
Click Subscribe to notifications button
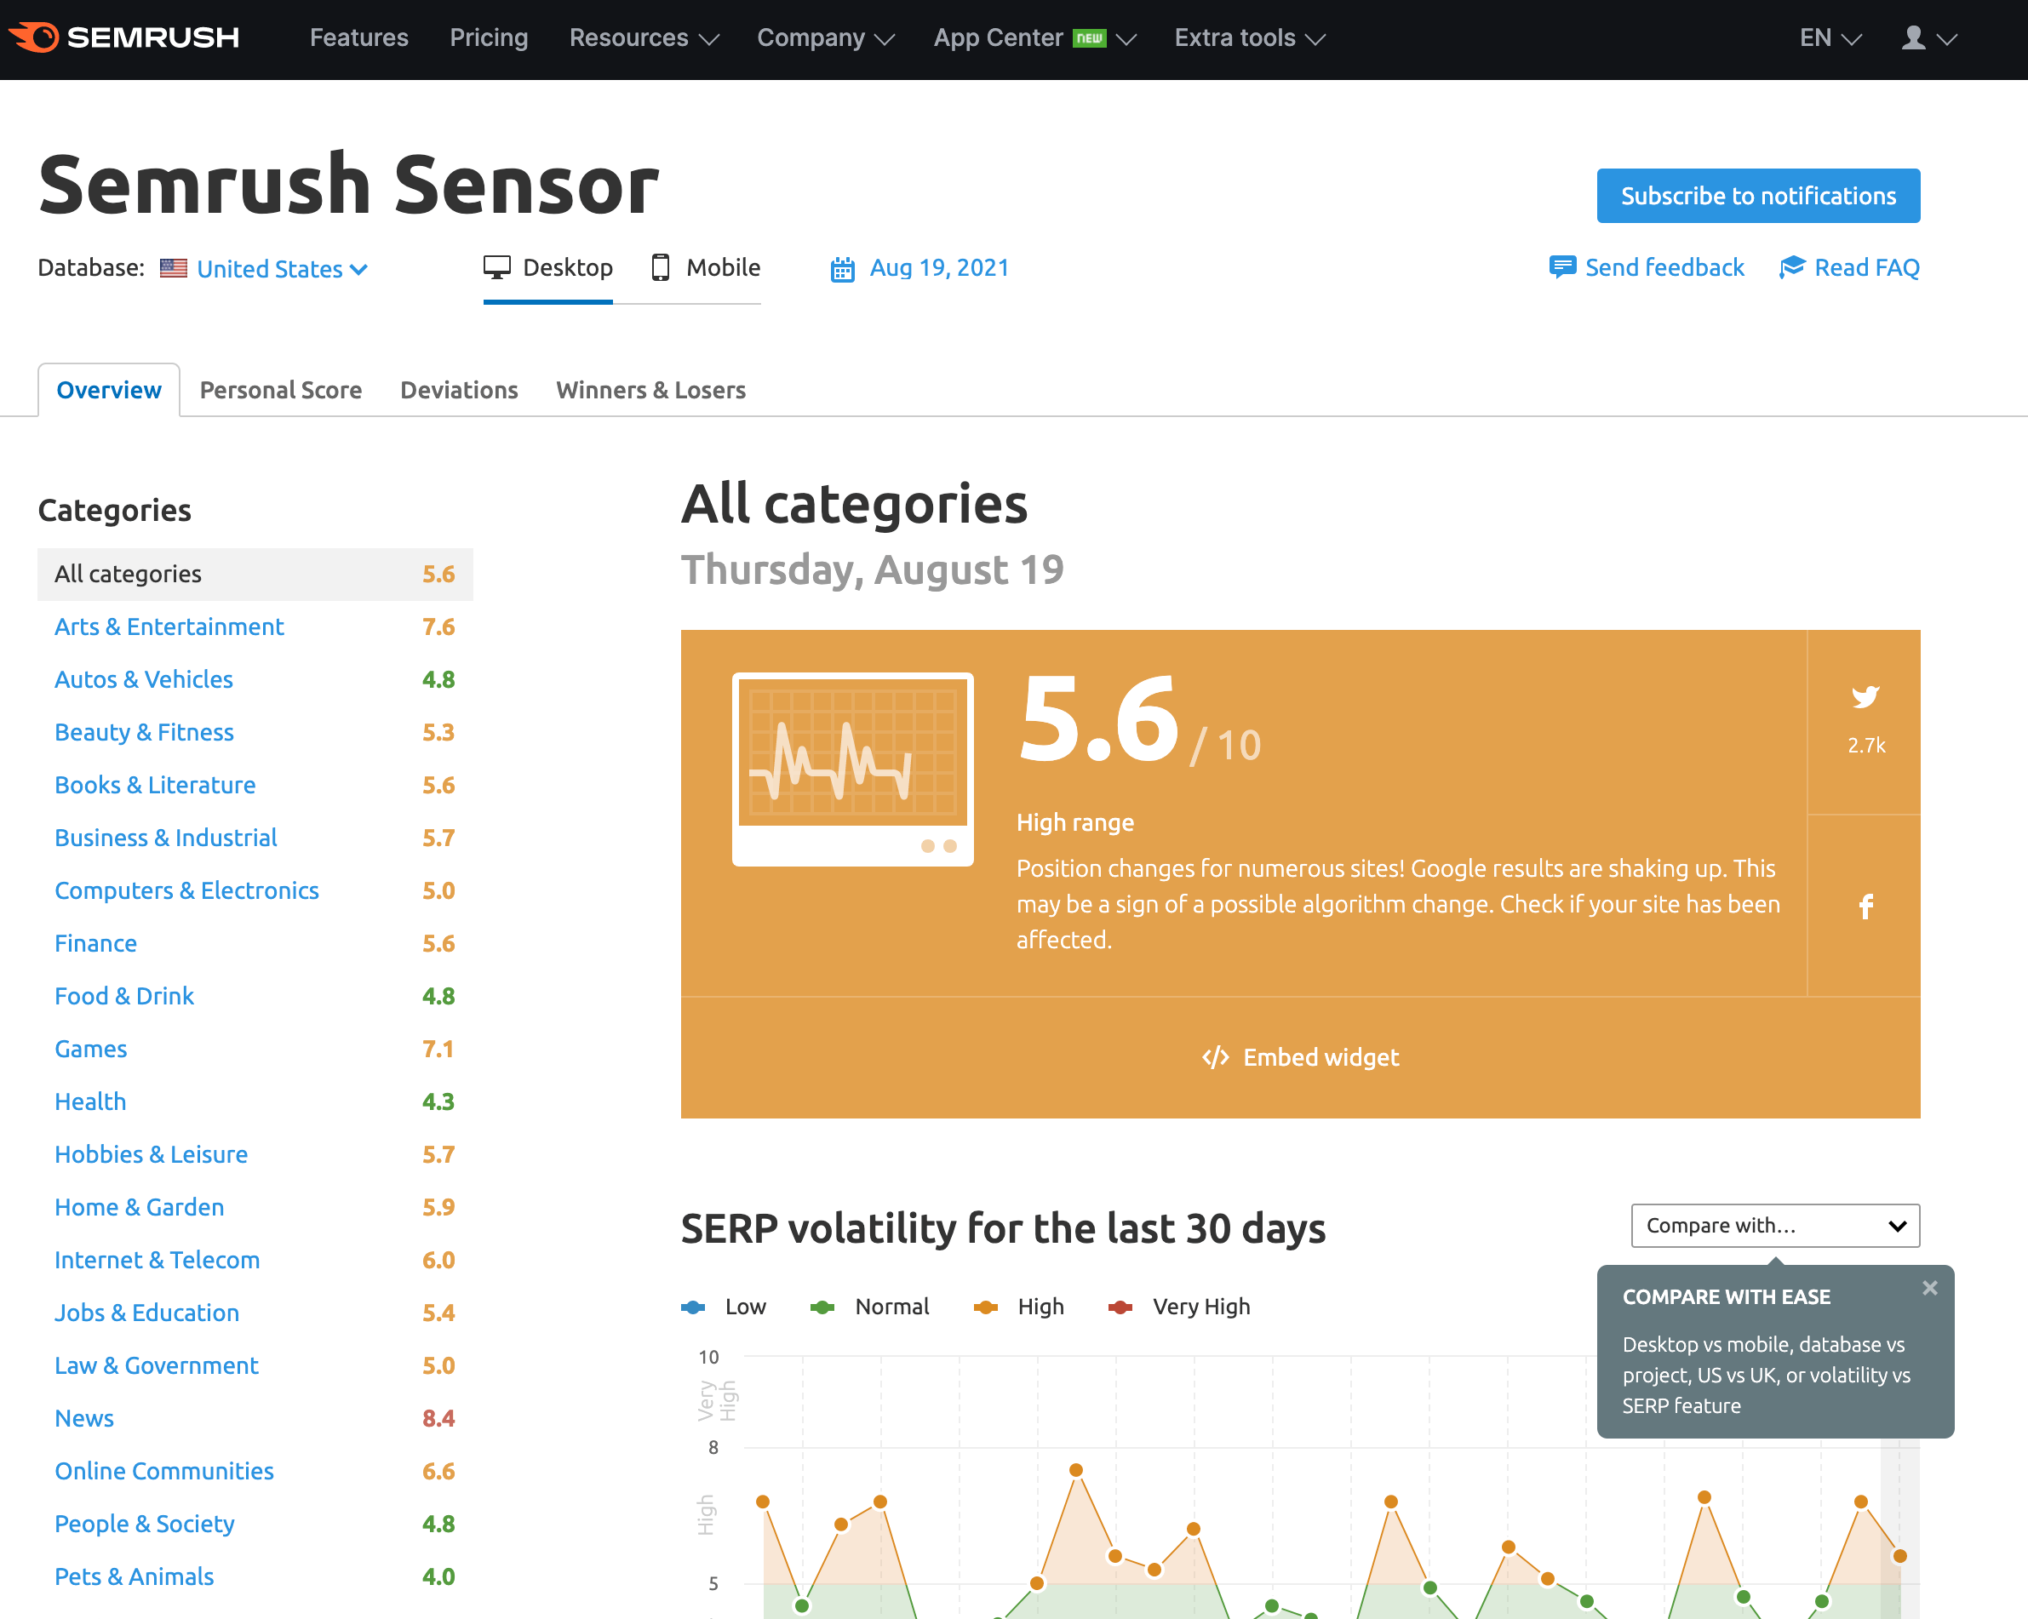point(1759,195)
